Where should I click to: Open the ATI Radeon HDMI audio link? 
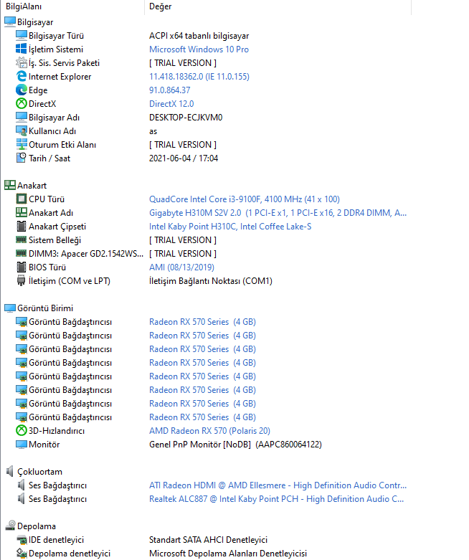tap(278, 485)
